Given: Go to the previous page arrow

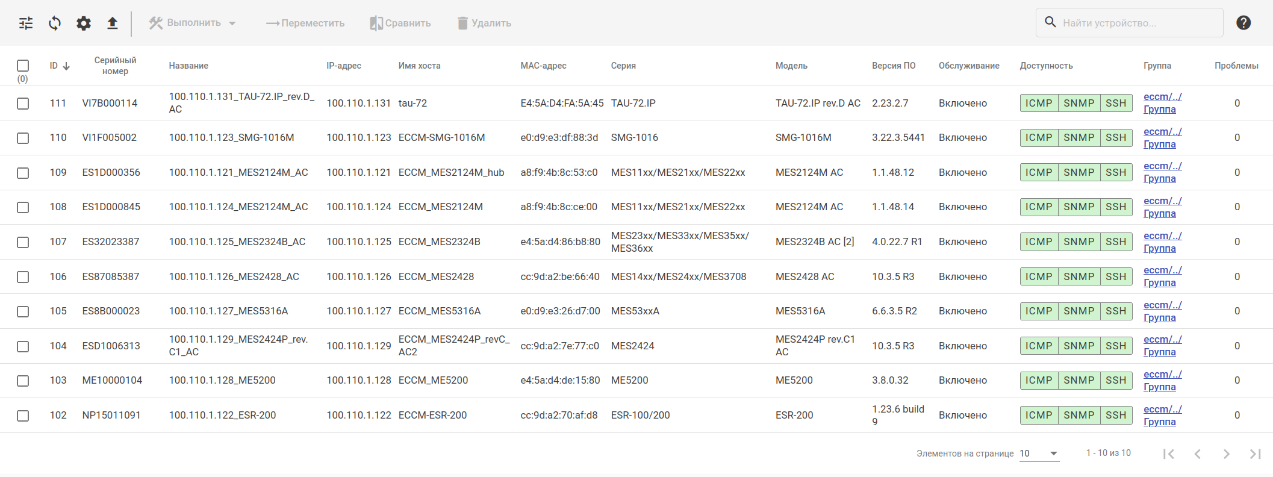Looking at the screenshot, I should (1197, 454).
